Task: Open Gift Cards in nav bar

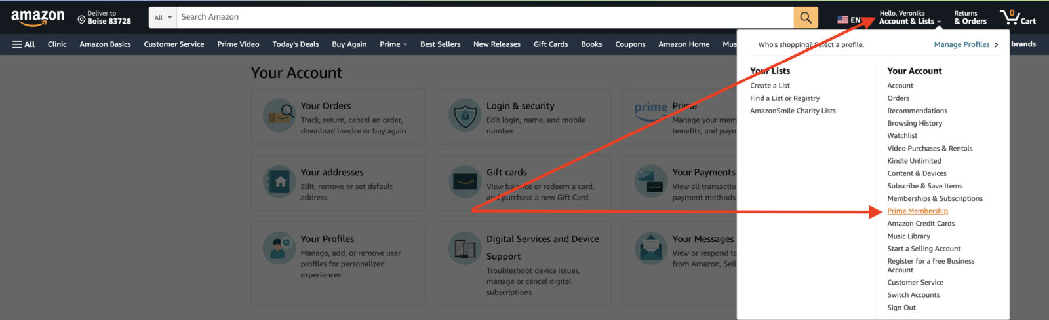Action: click(551, 44)
